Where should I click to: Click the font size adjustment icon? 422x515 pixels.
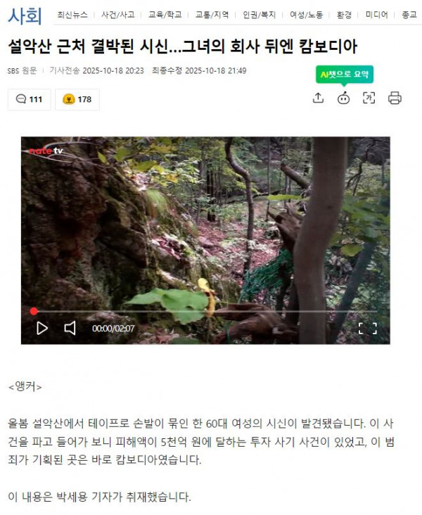pos(369,98)
